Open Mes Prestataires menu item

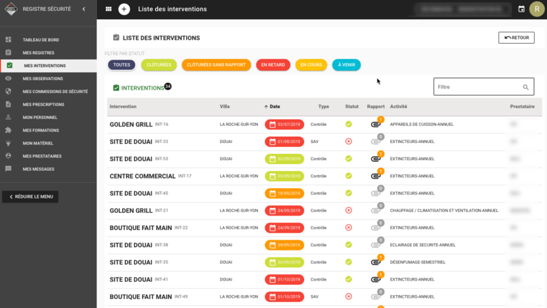43,156
